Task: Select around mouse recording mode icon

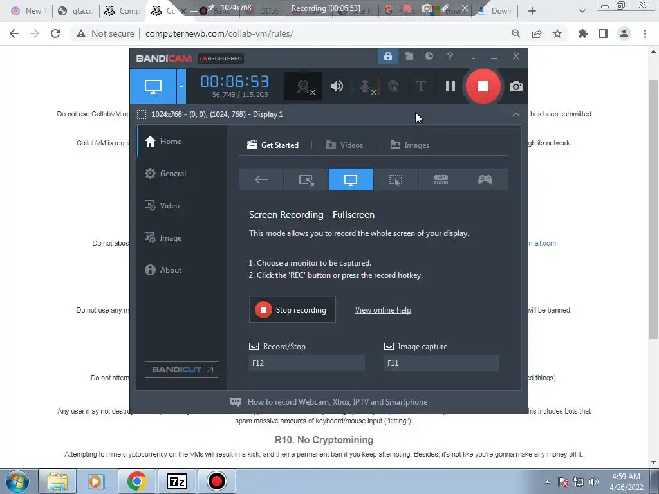Action: [x=396, y=180]
